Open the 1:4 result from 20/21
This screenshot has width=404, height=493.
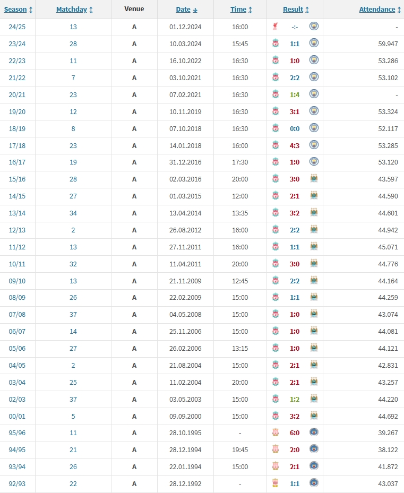point(295,94)
